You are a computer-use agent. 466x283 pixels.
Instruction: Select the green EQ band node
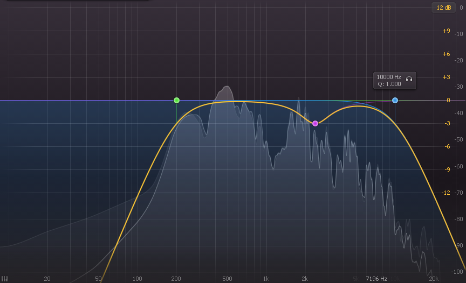176,101
